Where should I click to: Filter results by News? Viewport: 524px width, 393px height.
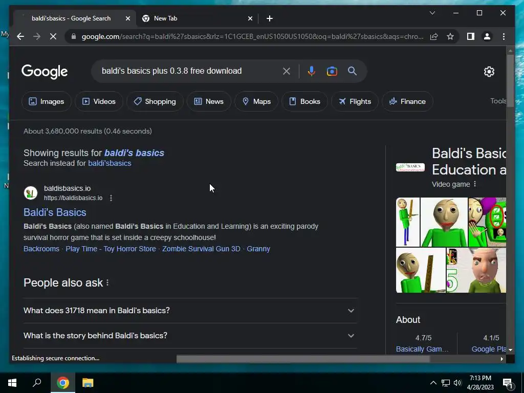[x=209, y=101]
